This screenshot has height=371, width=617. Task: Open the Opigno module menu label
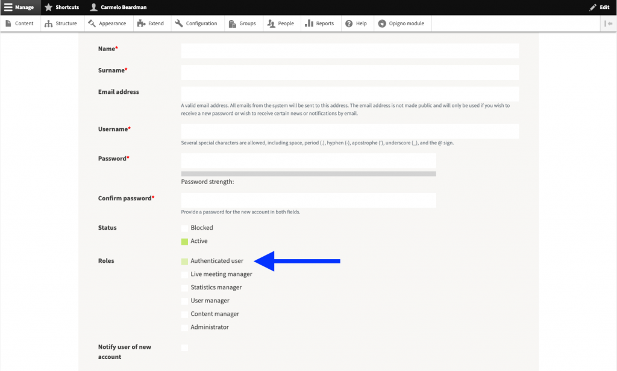click(x=407, y=23)
